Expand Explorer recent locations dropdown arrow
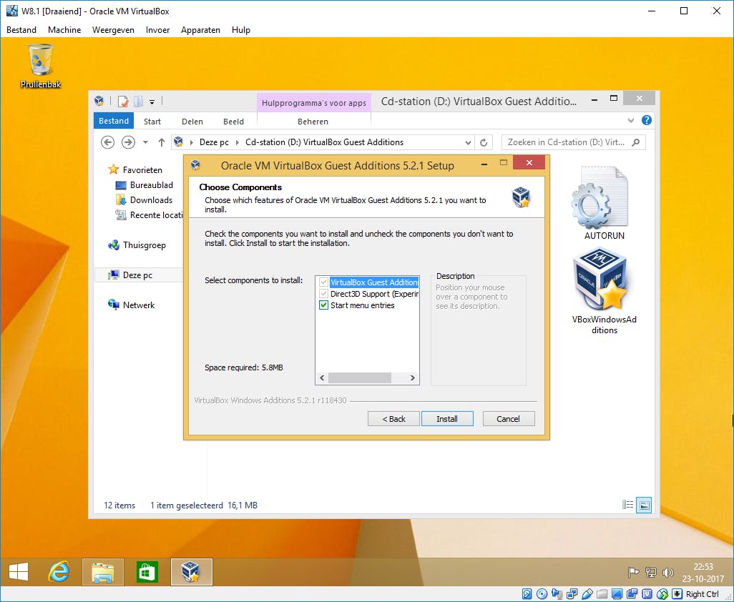 (x=145, y=142)
